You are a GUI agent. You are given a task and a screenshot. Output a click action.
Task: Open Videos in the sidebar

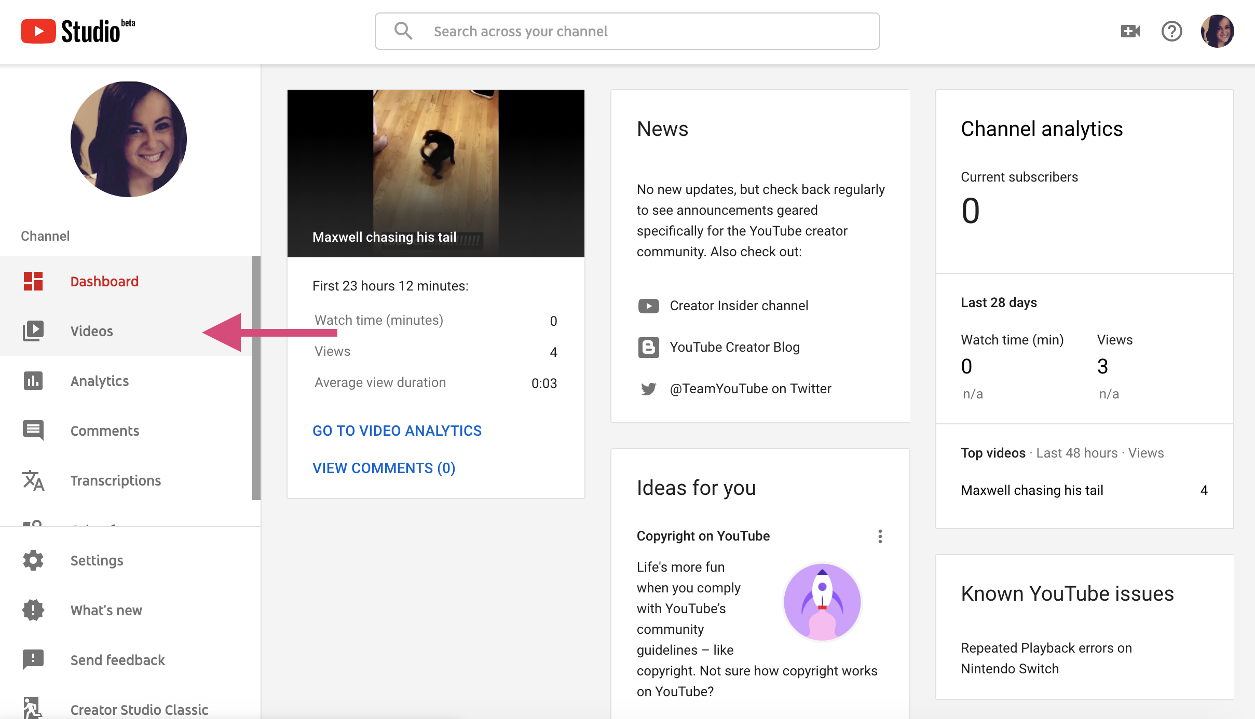click(x=126, y=331)
